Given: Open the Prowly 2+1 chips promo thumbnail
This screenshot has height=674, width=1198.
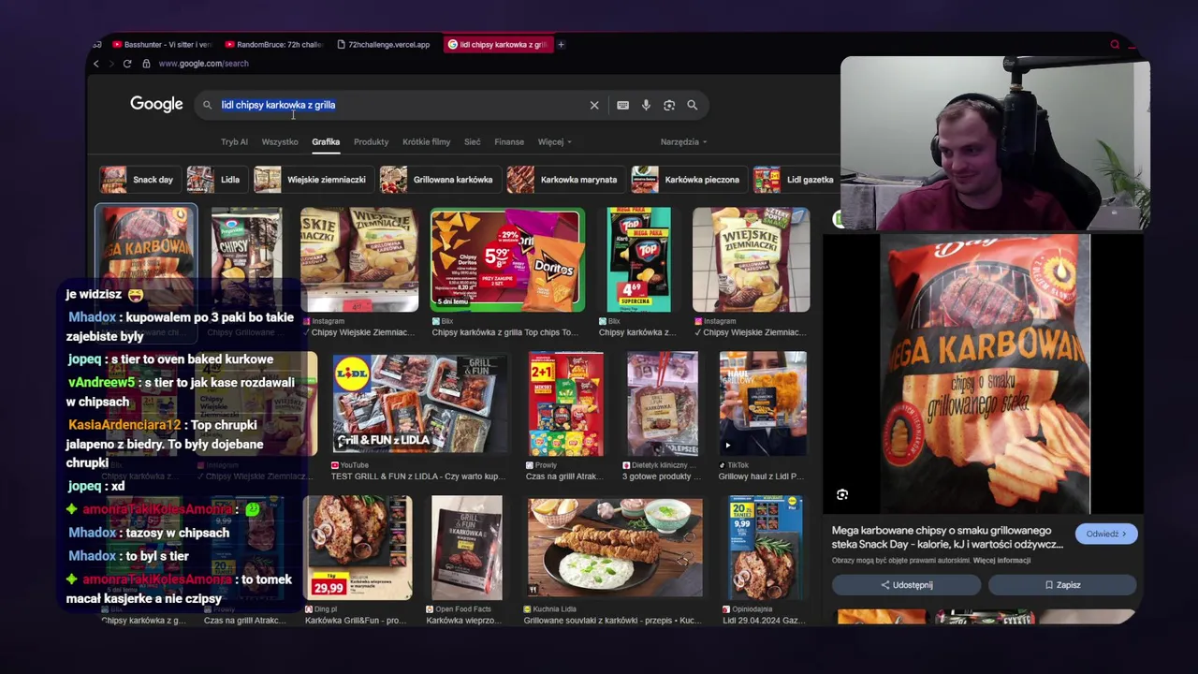Looking at the screenshot, I should click(565, 403).
